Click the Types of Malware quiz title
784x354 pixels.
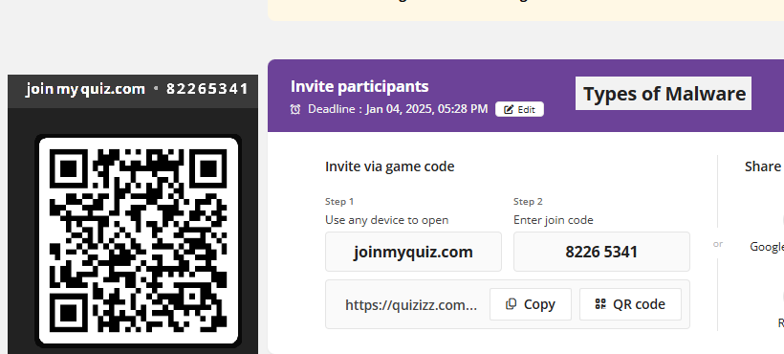(664, 94)
